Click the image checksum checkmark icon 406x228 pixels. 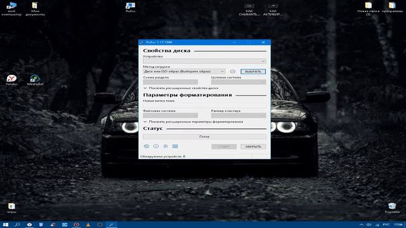pos(233,72)
